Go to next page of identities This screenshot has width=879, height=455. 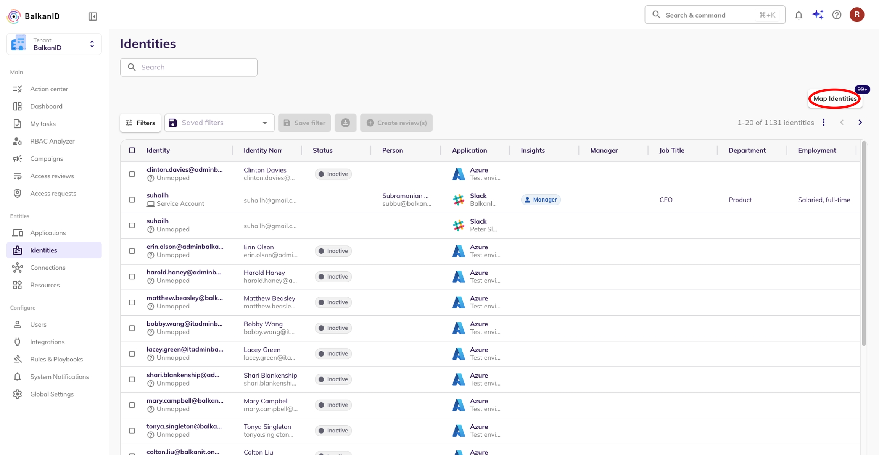860,123
